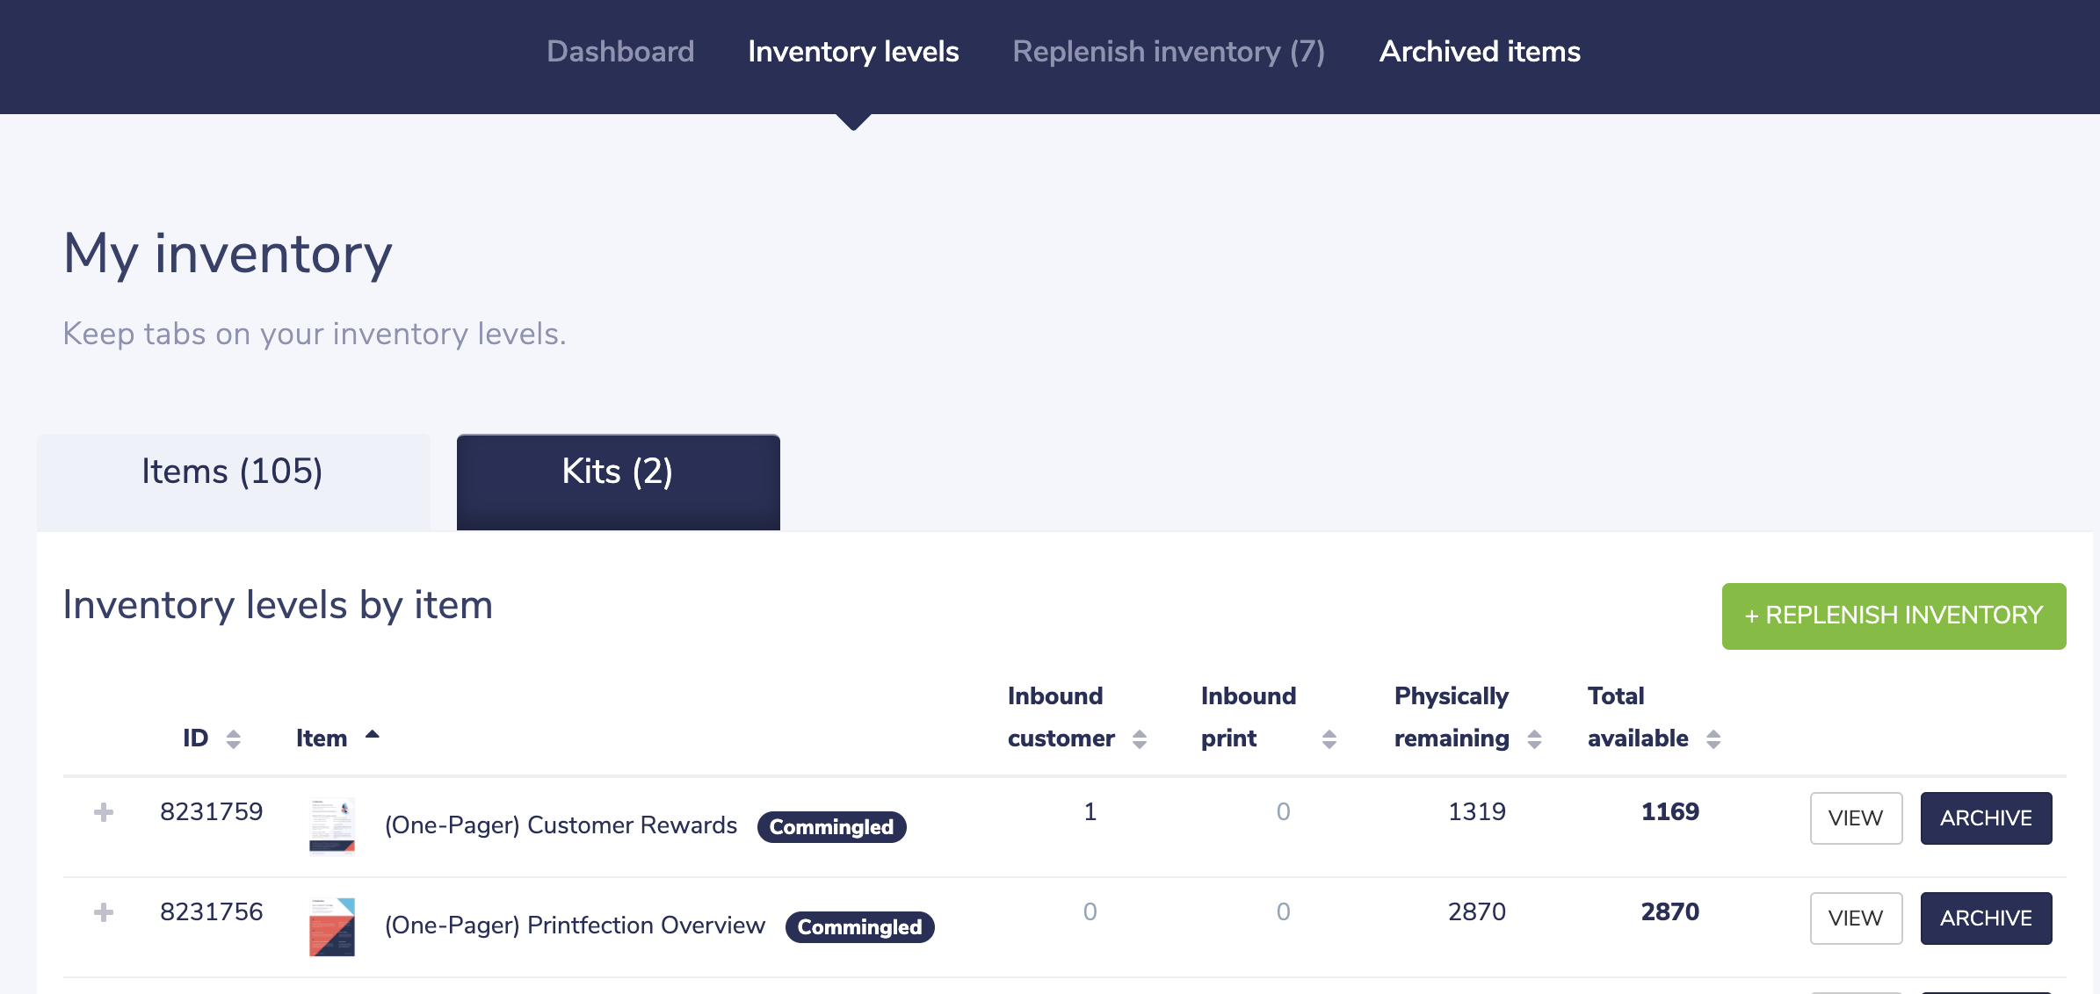This screenshot has width=2100, height=994.
Task: Expand the Customer Rewards row
Action: pos(104,812)
